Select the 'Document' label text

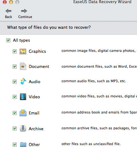[39, 66]
